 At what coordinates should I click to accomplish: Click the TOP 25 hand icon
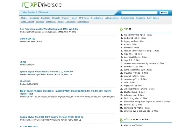[x=122, y=29]
